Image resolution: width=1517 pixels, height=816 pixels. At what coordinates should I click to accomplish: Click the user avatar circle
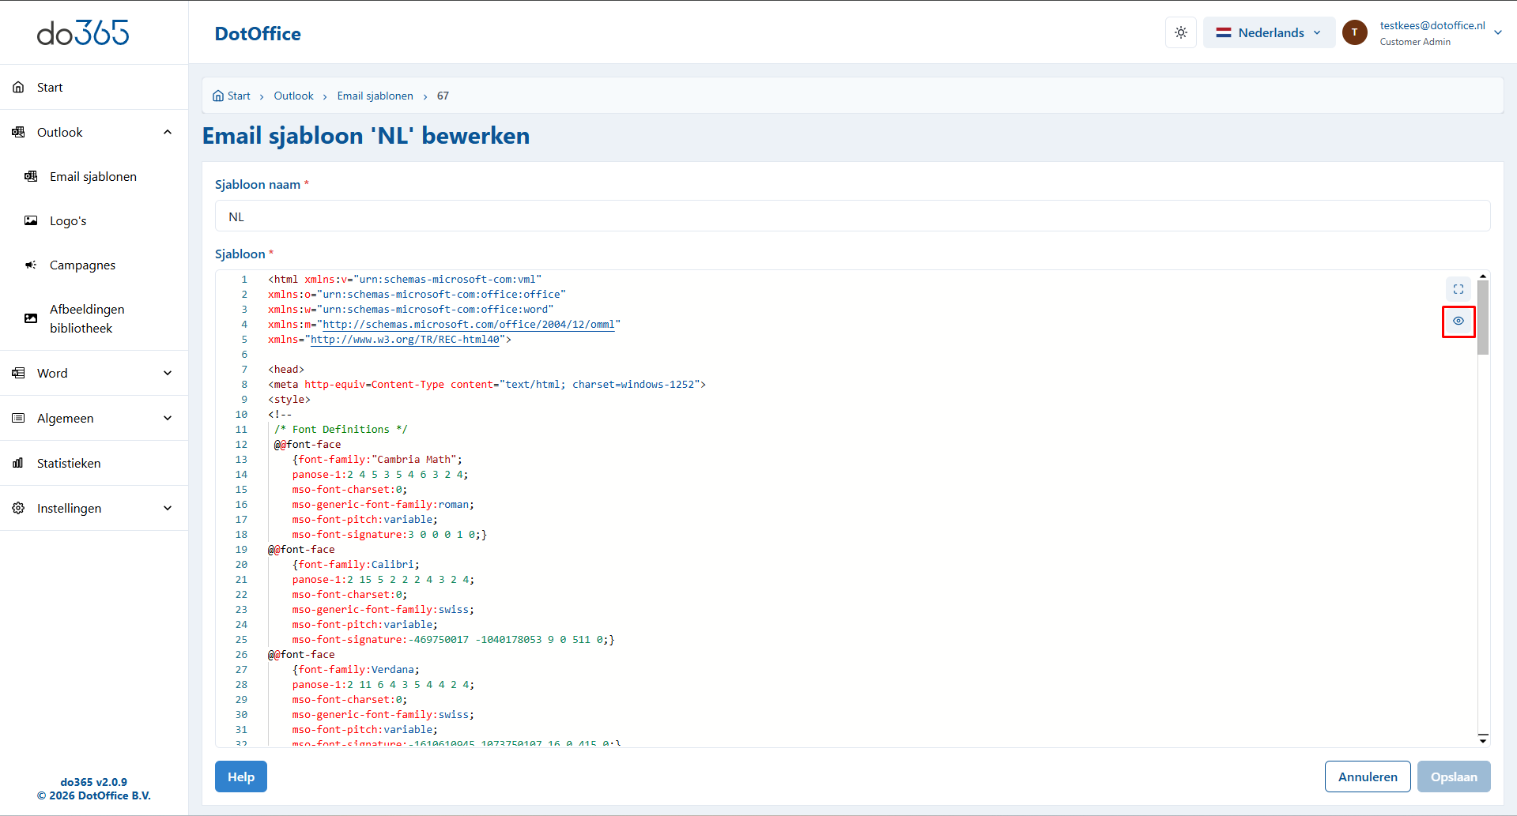click(1354, 32)
